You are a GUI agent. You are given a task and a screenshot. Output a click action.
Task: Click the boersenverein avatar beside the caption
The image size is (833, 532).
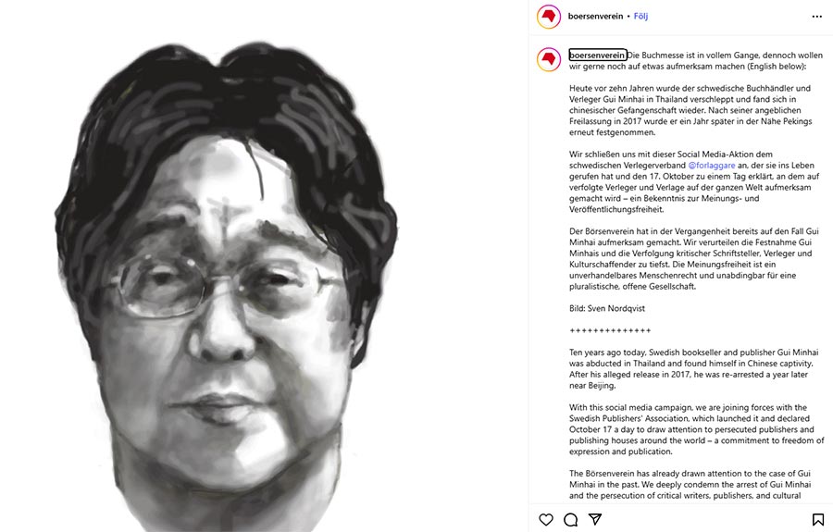pos(549,59)
